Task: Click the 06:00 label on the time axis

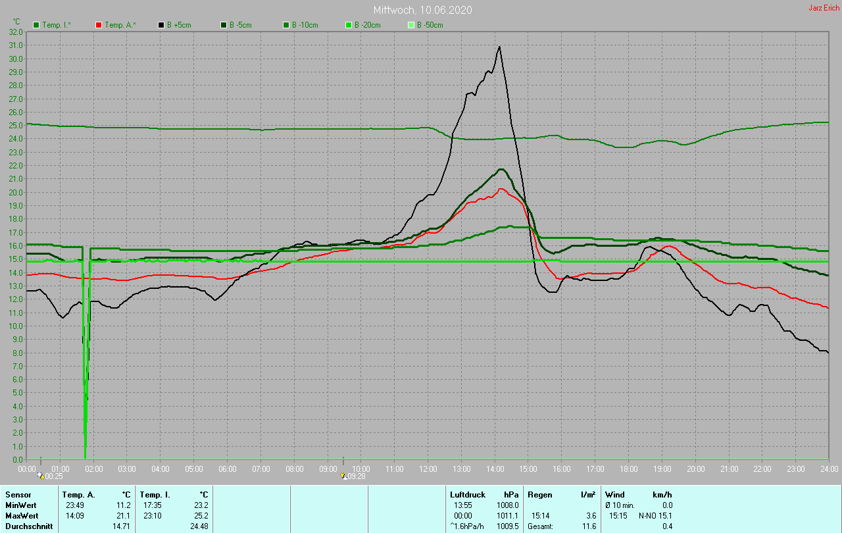Action: (x=227, y=469)
